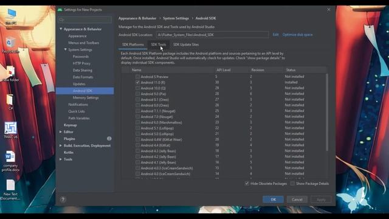This screenshot has width=389, height=219.
Task: Toggle Hide Obsolete Packages checkbox
Action: tap(247, 184)
